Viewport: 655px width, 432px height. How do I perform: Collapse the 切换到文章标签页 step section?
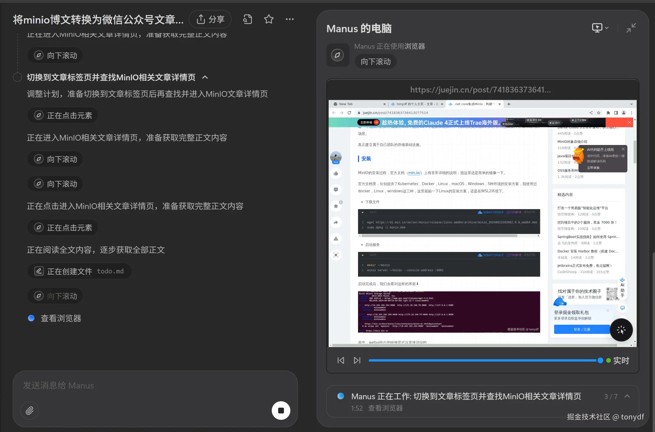click(x=205, y=77)
